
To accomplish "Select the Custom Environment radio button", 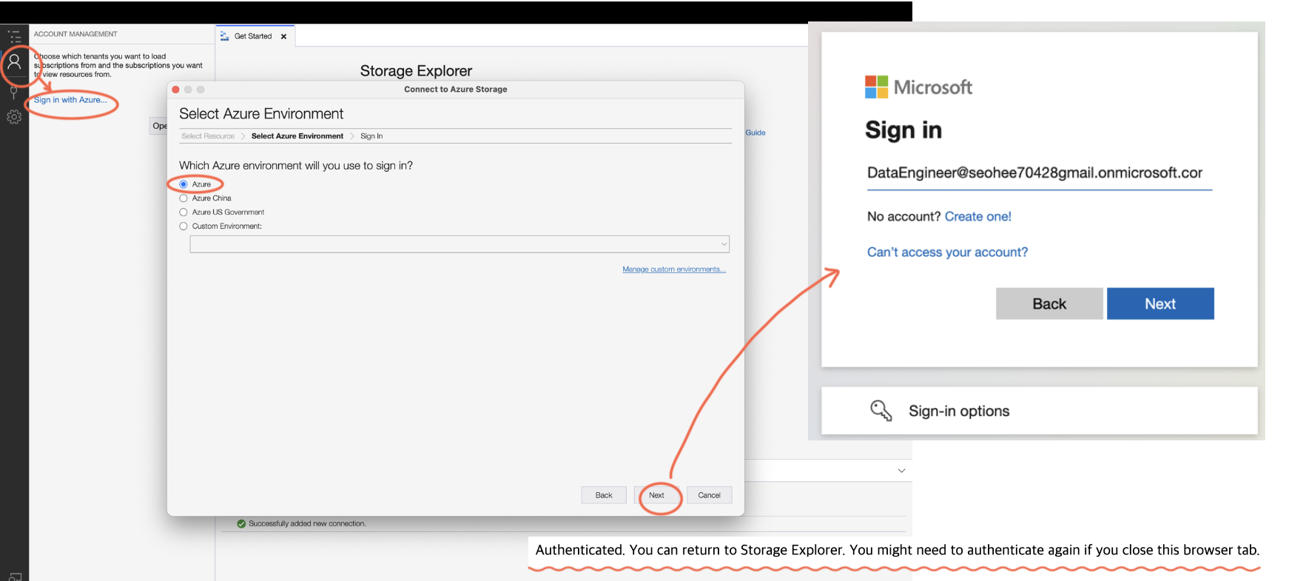I will (x=184, y=226).
